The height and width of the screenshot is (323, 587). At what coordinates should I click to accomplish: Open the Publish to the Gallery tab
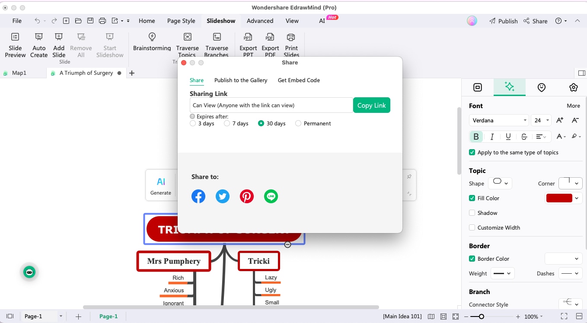click(241, 80)
